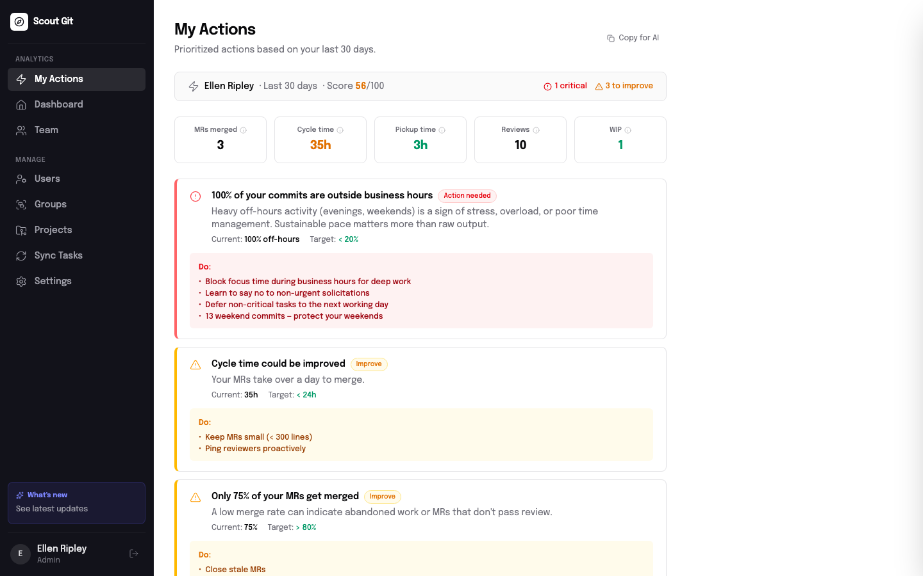Viewport: 923px width, 576px height.
Task: Click the warning icon on the merge rate card
Action: click(x=195, y=497)
